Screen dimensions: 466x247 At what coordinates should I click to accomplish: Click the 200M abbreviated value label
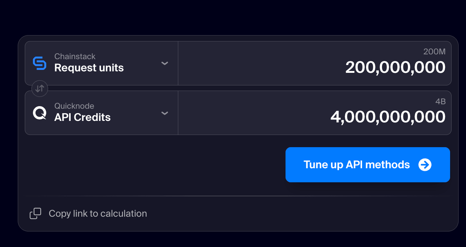(x=434, y=52)
